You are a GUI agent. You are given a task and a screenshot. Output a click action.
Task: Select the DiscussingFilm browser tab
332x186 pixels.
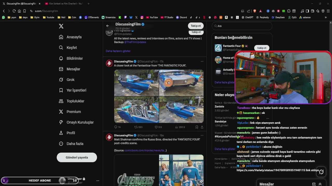pos(21,4)
